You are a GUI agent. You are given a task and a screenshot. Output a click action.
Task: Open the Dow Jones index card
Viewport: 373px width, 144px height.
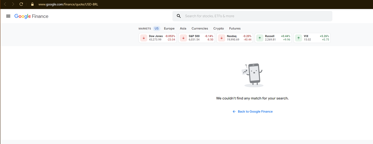(158, 38)
